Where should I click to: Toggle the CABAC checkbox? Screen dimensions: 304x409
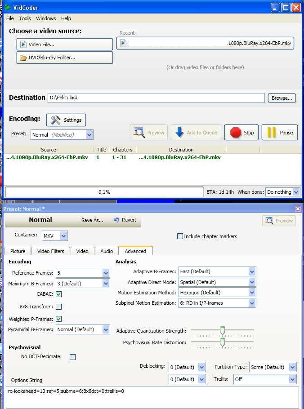(x=59, y=294)
